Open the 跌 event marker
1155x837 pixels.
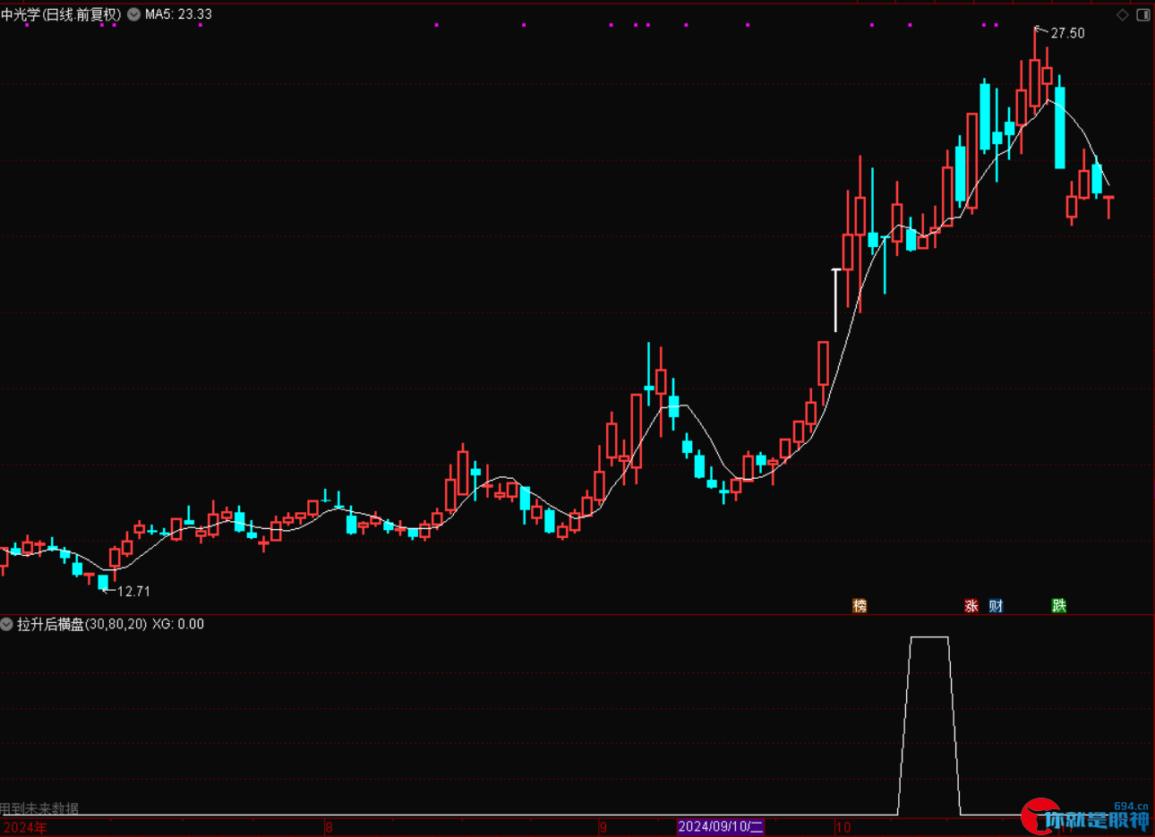pyautogui.click(x=1059, y=606)
